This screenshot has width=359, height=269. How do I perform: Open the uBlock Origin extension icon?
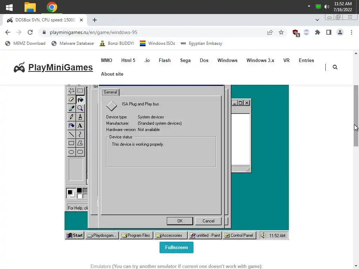click(x=296, y=33)
